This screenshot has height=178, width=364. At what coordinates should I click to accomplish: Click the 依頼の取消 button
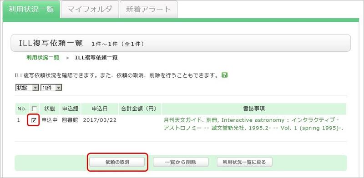click(x=117, y=162)
